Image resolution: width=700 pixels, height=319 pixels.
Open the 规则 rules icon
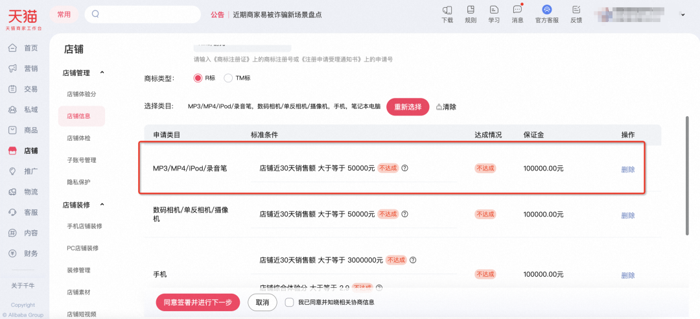(471, 10)
